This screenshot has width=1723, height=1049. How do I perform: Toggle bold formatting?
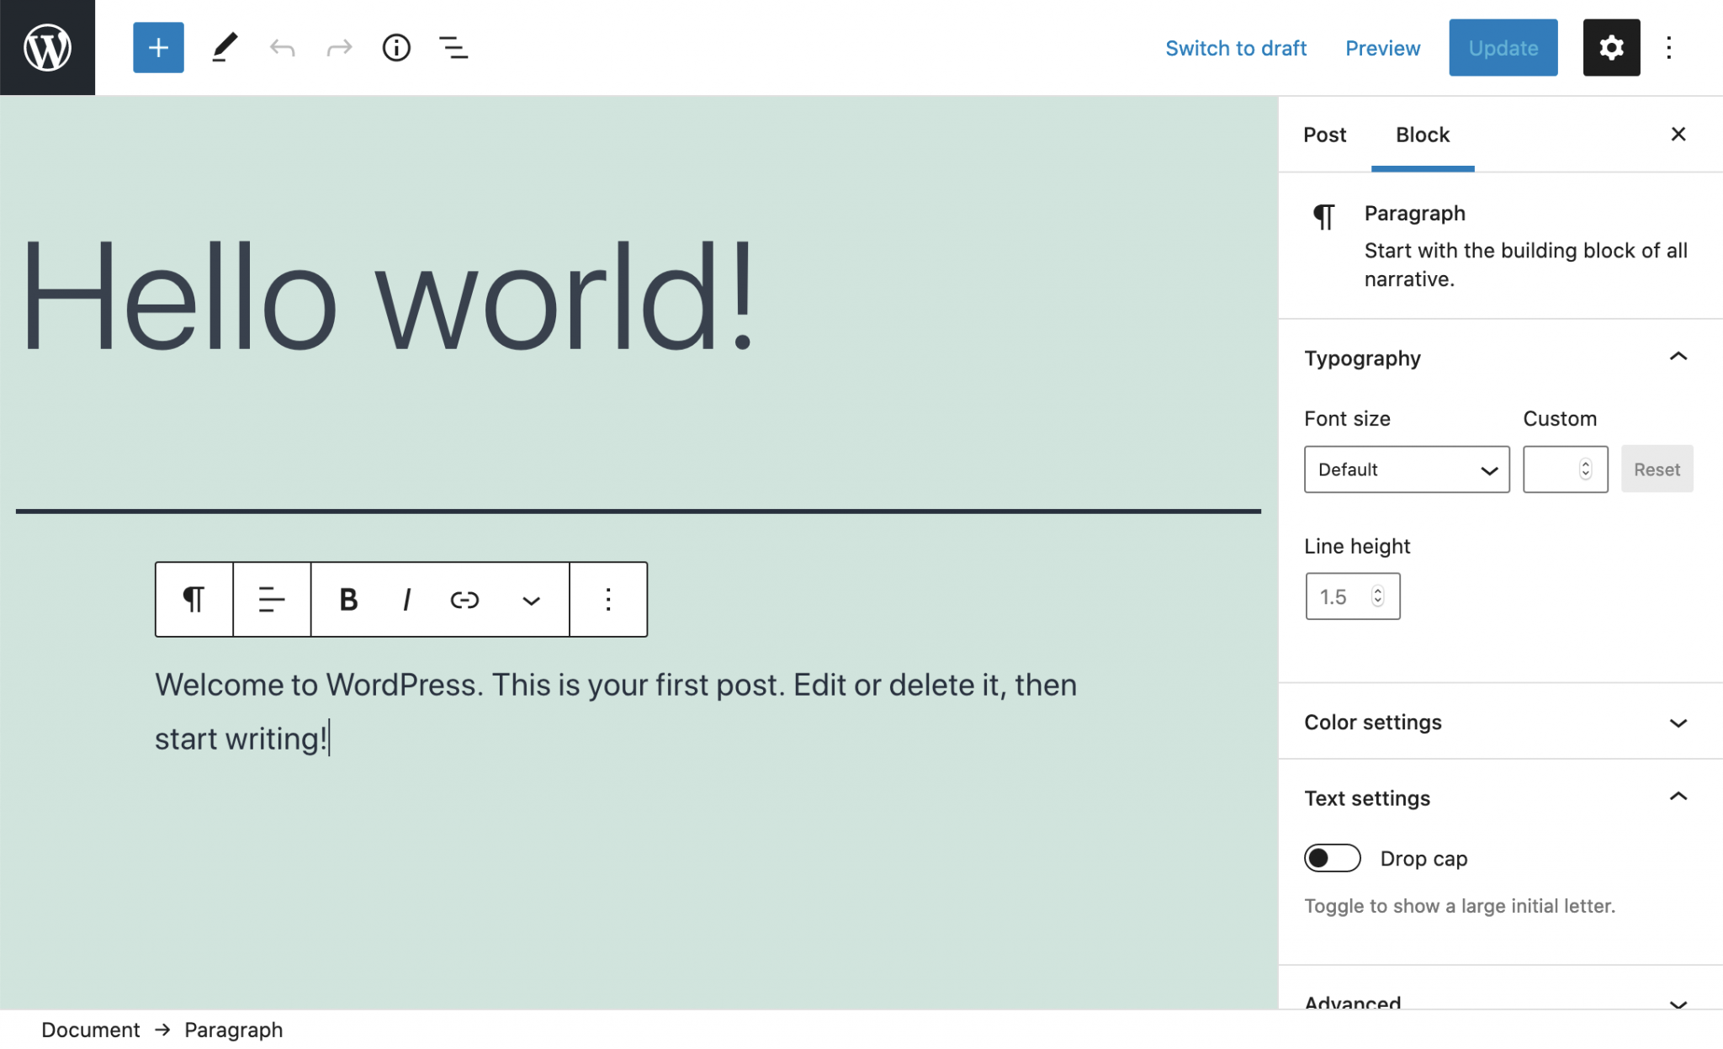[348, 600]
